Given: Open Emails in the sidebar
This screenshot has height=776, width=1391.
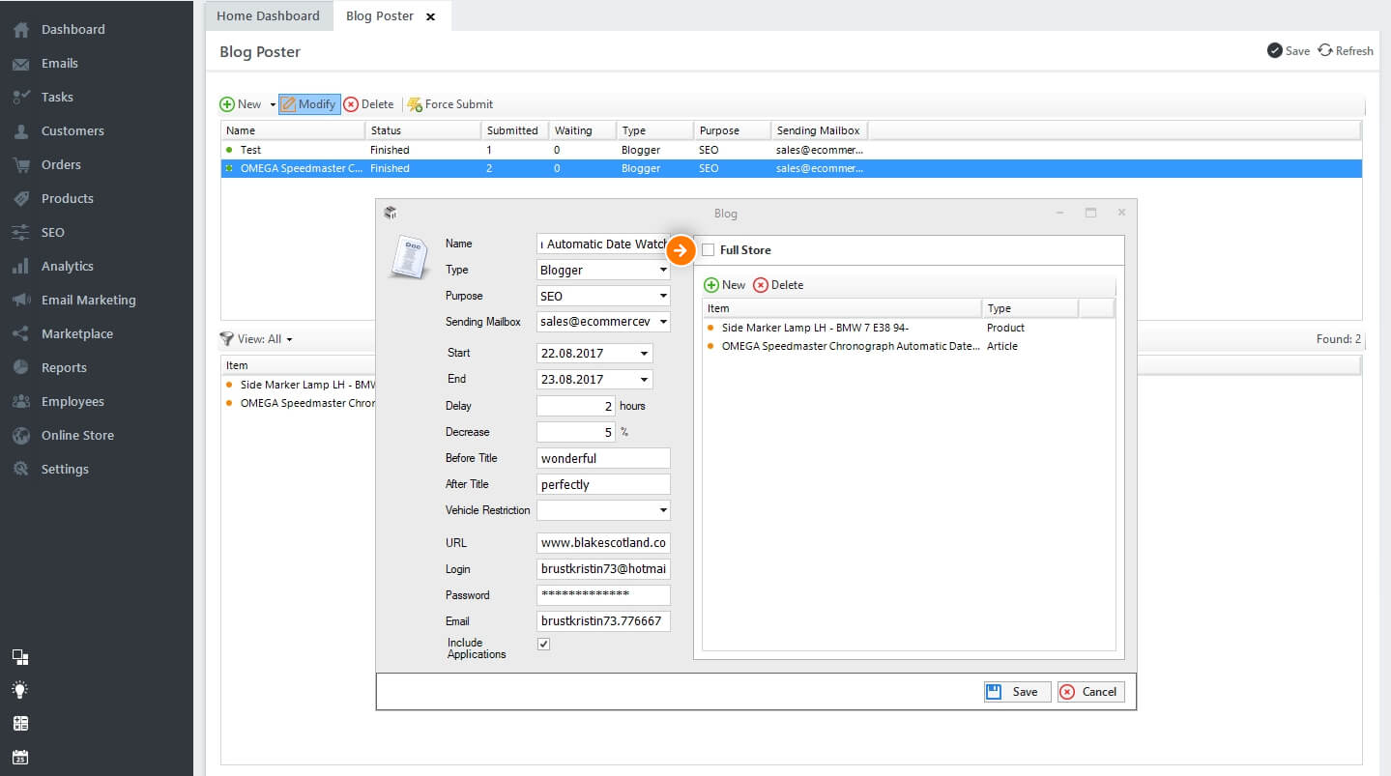Looking at the screenshot, I should tap(59, 63).
